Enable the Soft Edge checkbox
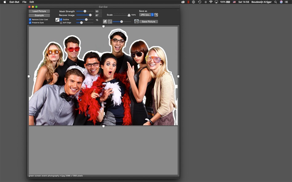Viewport: 292px width, 182px height. coord(61,23)
